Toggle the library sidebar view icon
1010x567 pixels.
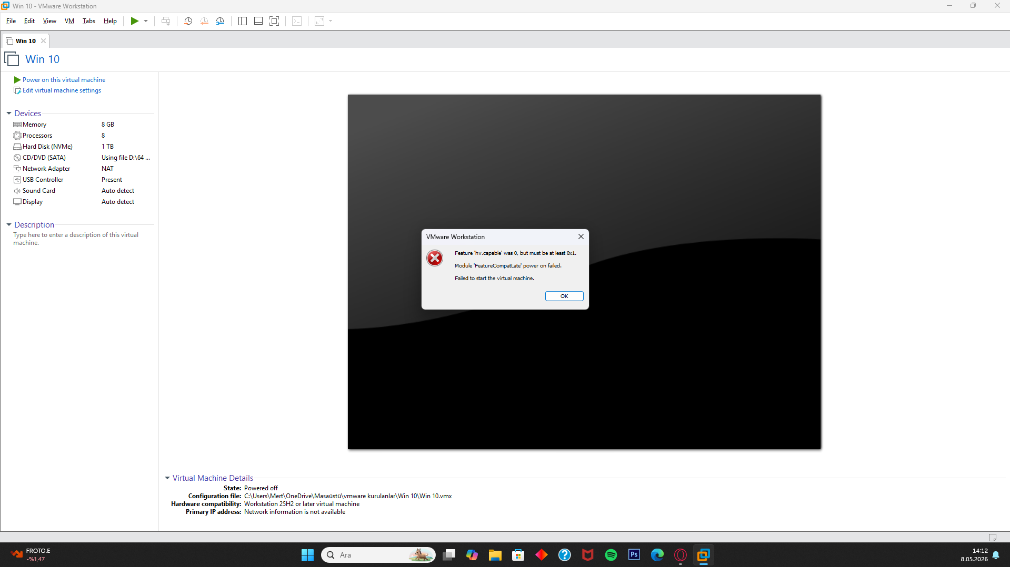pyautogui.click(x=243, y=21)
